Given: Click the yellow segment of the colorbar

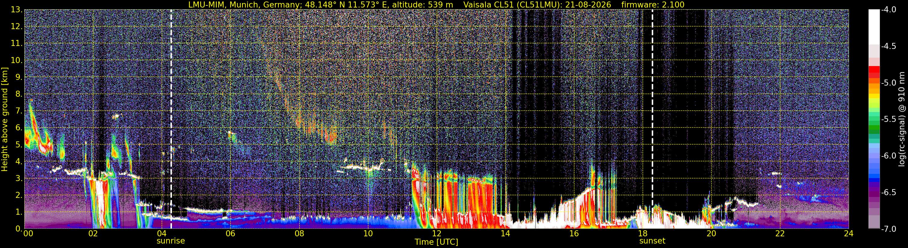Looking at the screenshot, I should (x=874, y=96).
